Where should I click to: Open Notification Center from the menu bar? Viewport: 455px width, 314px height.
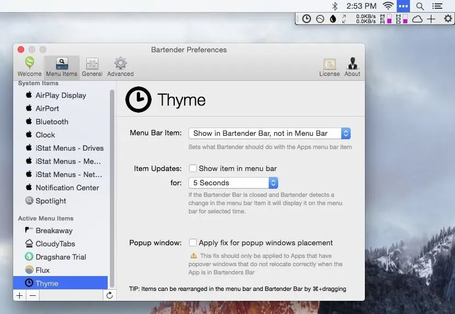(437, 6)
